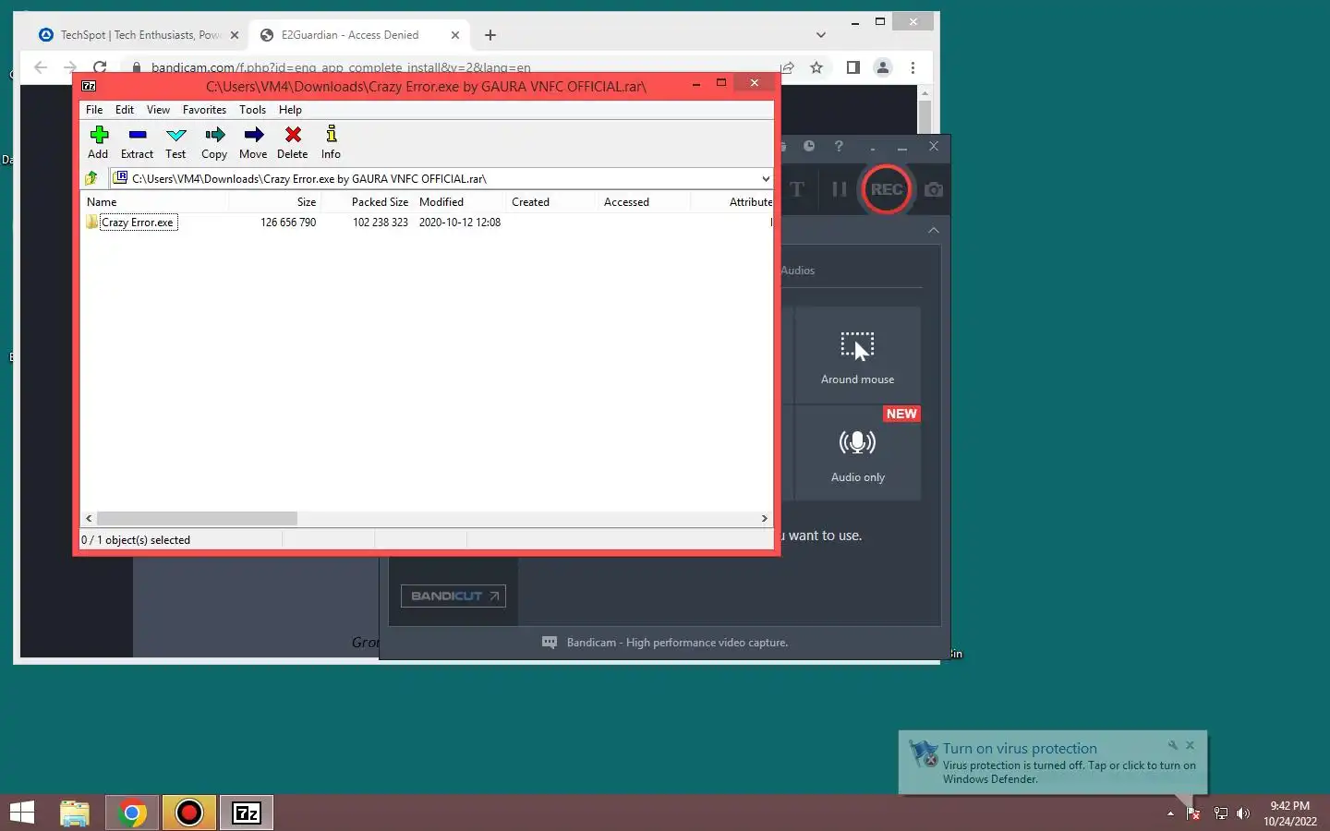The width and height of the screenshot is (1330, 831).
Task: Click the Copy toolbar icon
Action: point(214,142)
